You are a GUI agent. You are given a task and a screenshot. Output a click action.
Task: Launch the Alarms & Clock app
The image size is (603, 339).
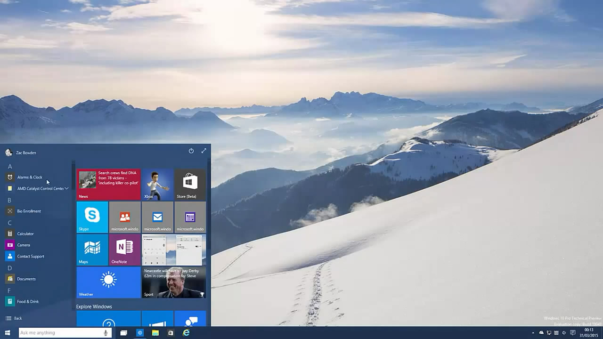(x=30, y=177)
